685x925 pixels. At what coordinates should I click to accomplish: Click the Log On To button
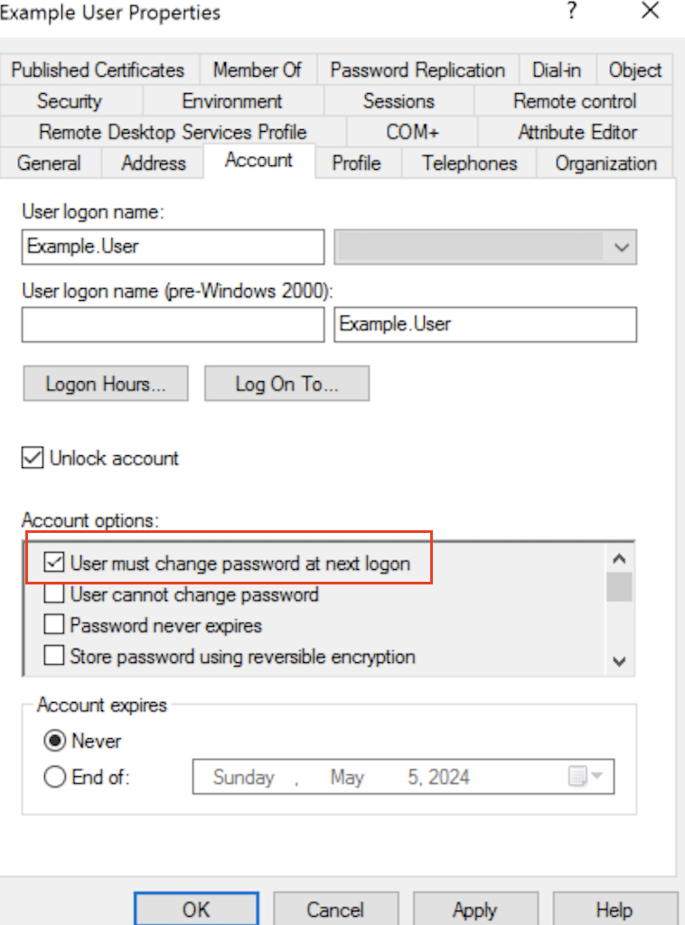[x=286, y=384]
